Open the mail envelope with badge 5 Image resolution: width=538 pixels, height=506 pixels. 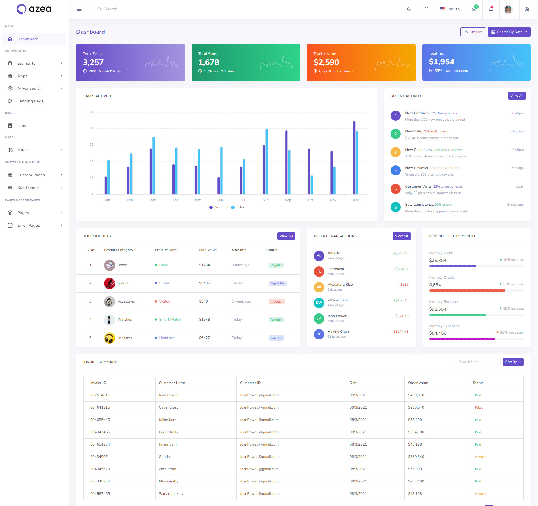pyautogui.click(x=474, y=9)
